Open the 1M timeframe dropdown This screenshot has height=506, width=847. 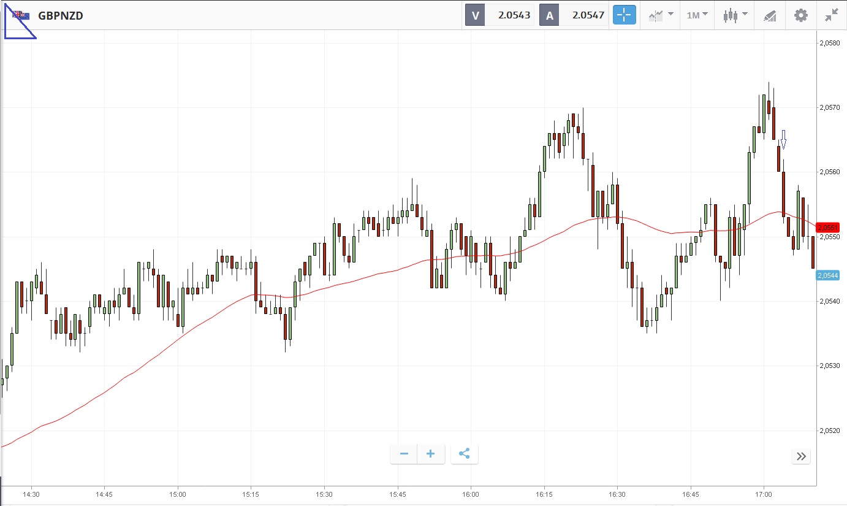[x=697, y=15]
